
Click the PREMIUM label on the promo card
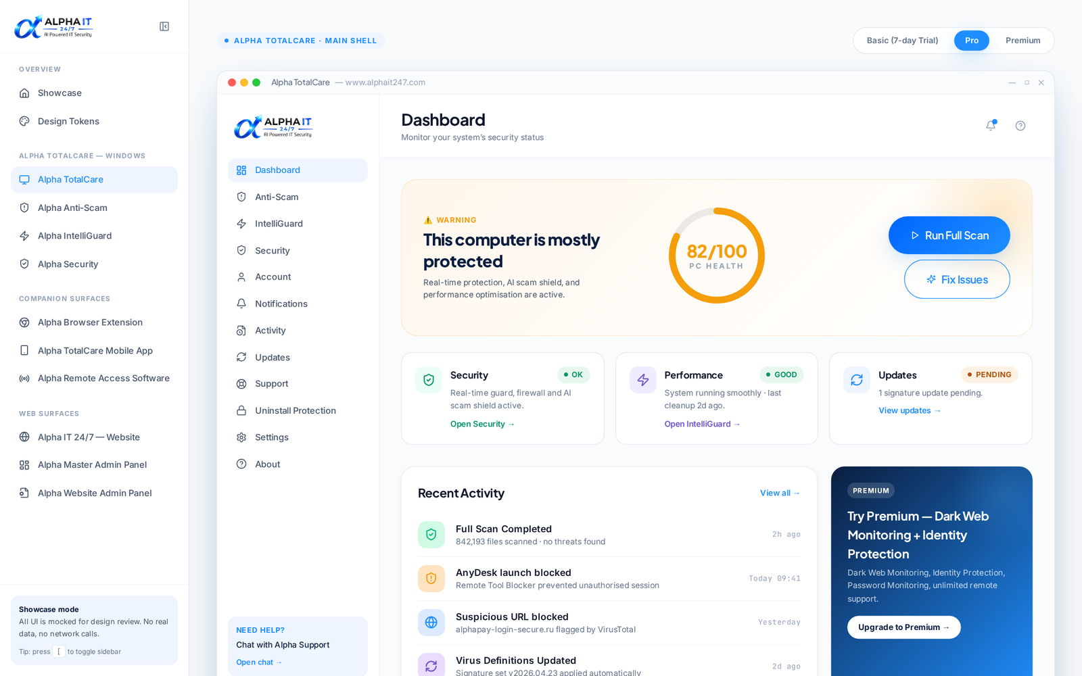(871, 491)
